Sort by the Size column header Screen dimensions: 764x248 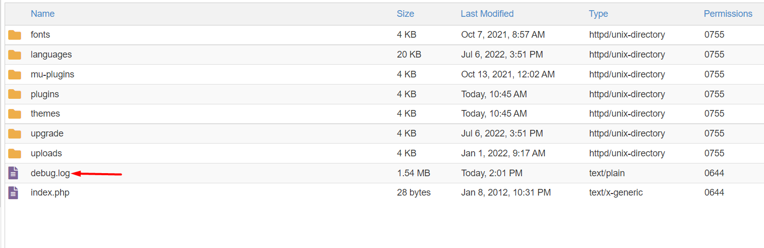click(x=405, y=14)
